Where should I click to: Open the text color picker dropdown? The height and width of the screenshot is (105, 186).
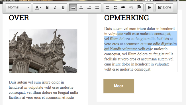point(38,7)
